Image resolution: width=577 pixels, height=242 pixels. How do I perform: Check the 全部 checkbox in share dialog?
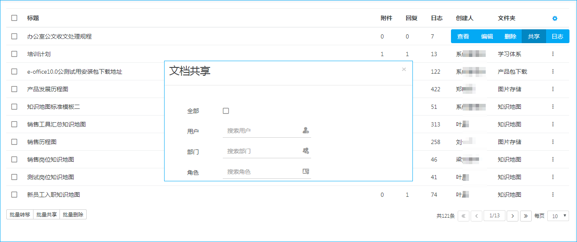pos(226,111)
